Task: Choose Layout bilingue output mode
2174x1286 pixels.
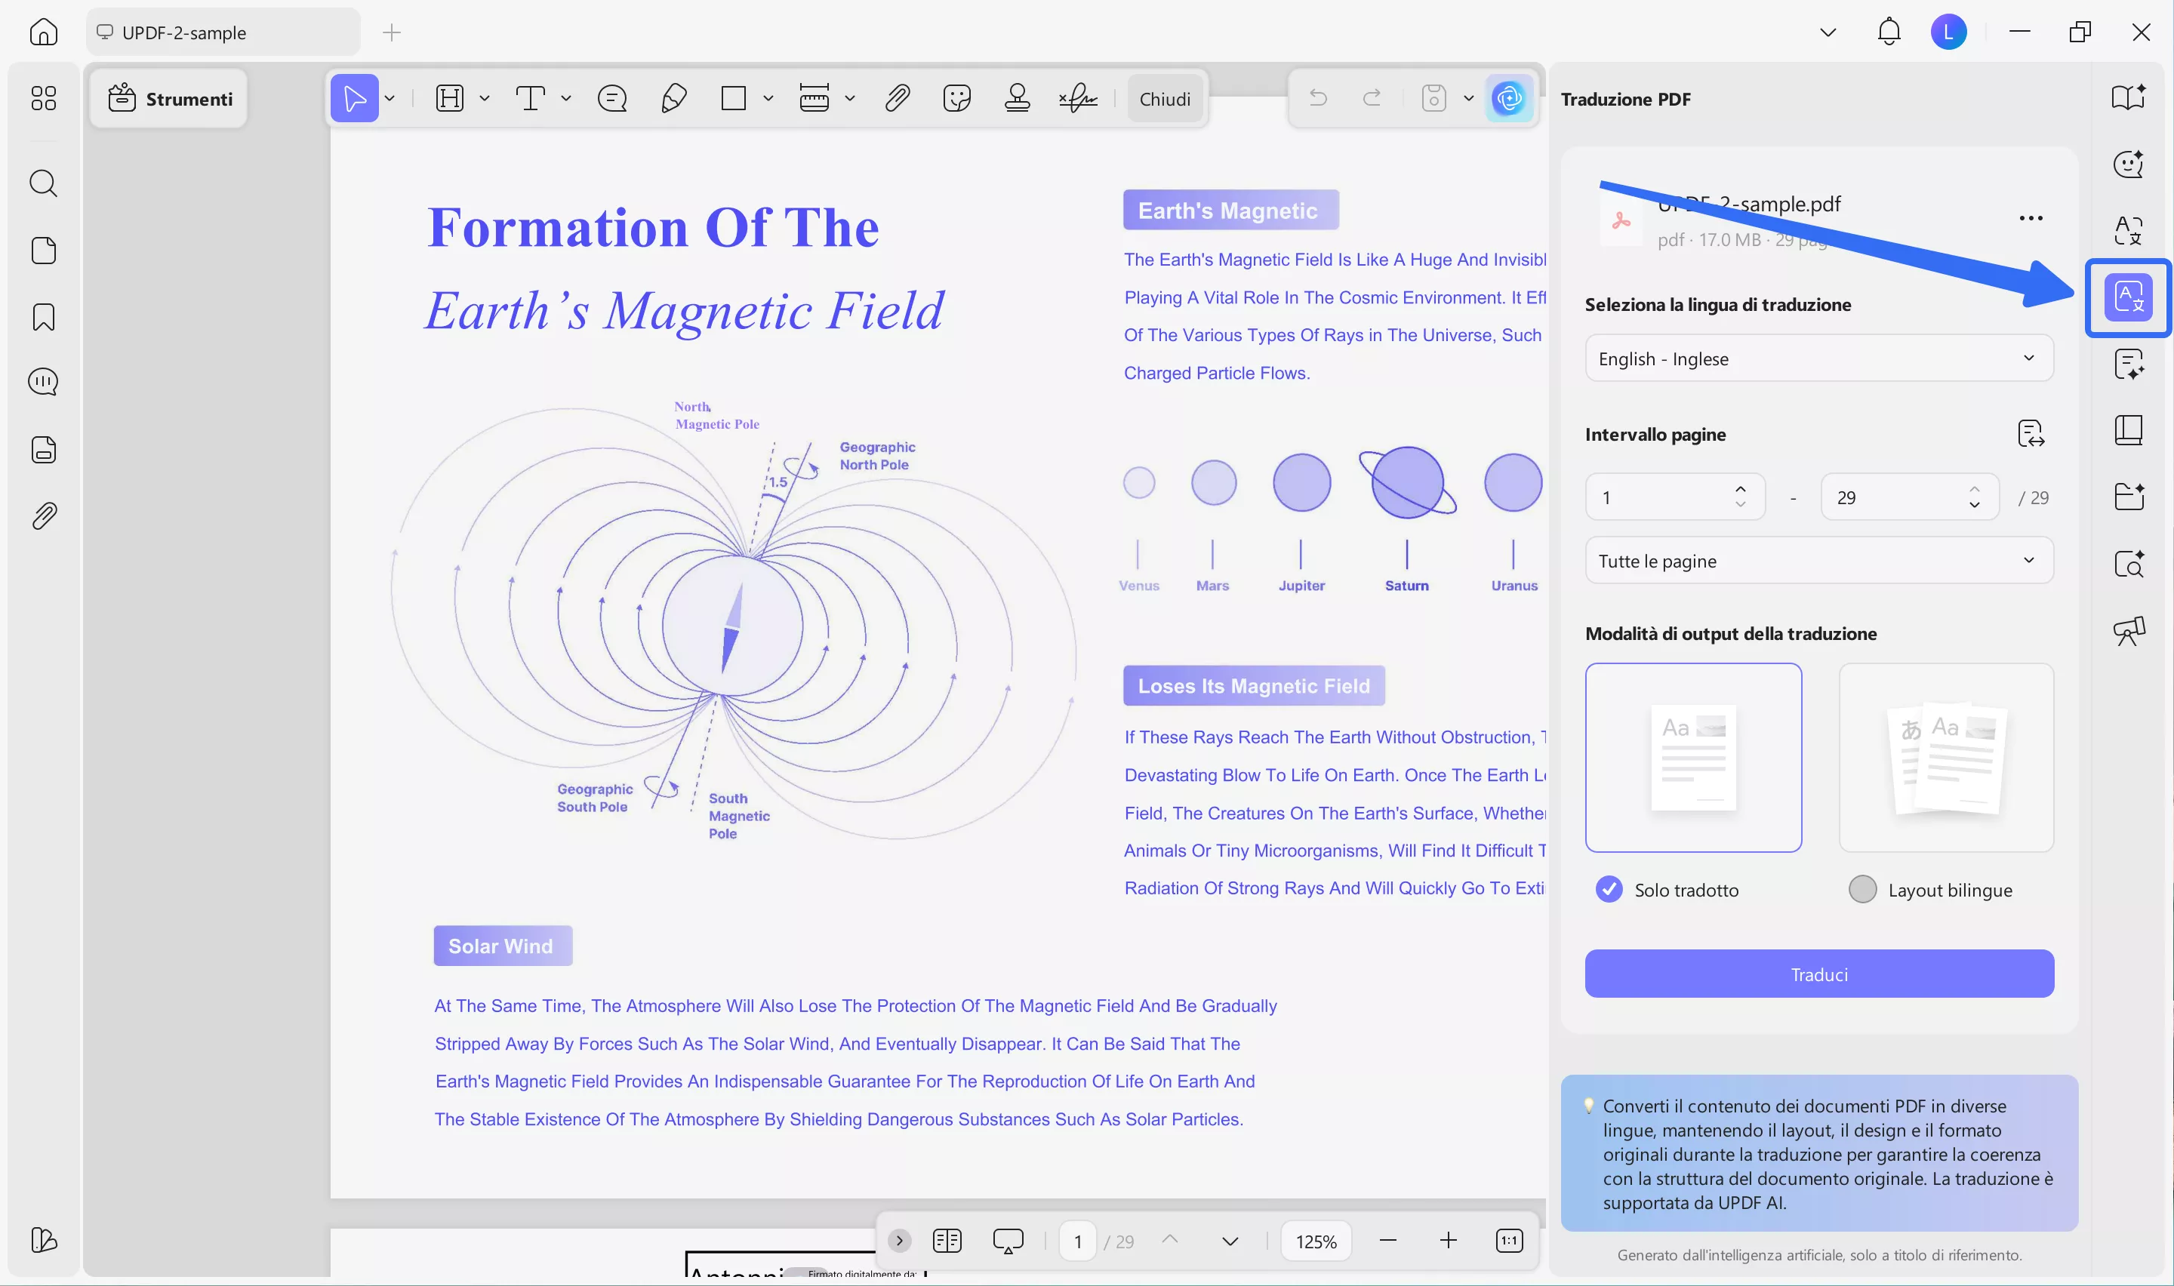Action: click(x=1863, y=888)
